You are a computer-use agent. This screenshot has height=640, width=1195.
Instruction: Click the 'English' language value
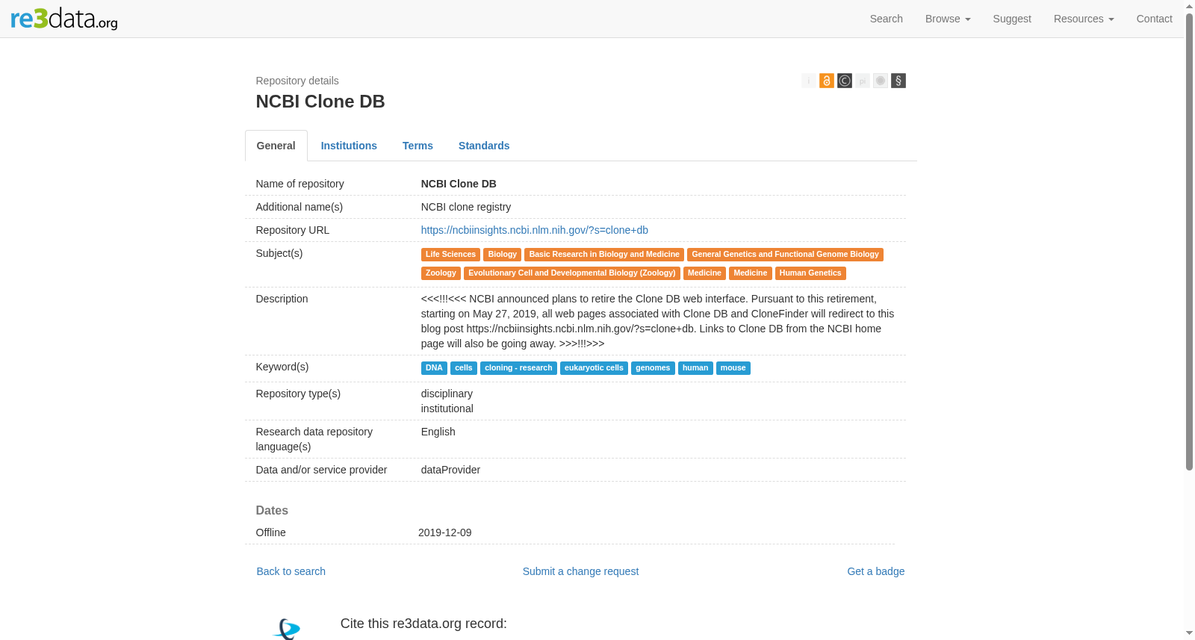438,432
